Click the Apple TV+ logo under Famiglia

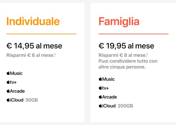(x=104, y=88)
